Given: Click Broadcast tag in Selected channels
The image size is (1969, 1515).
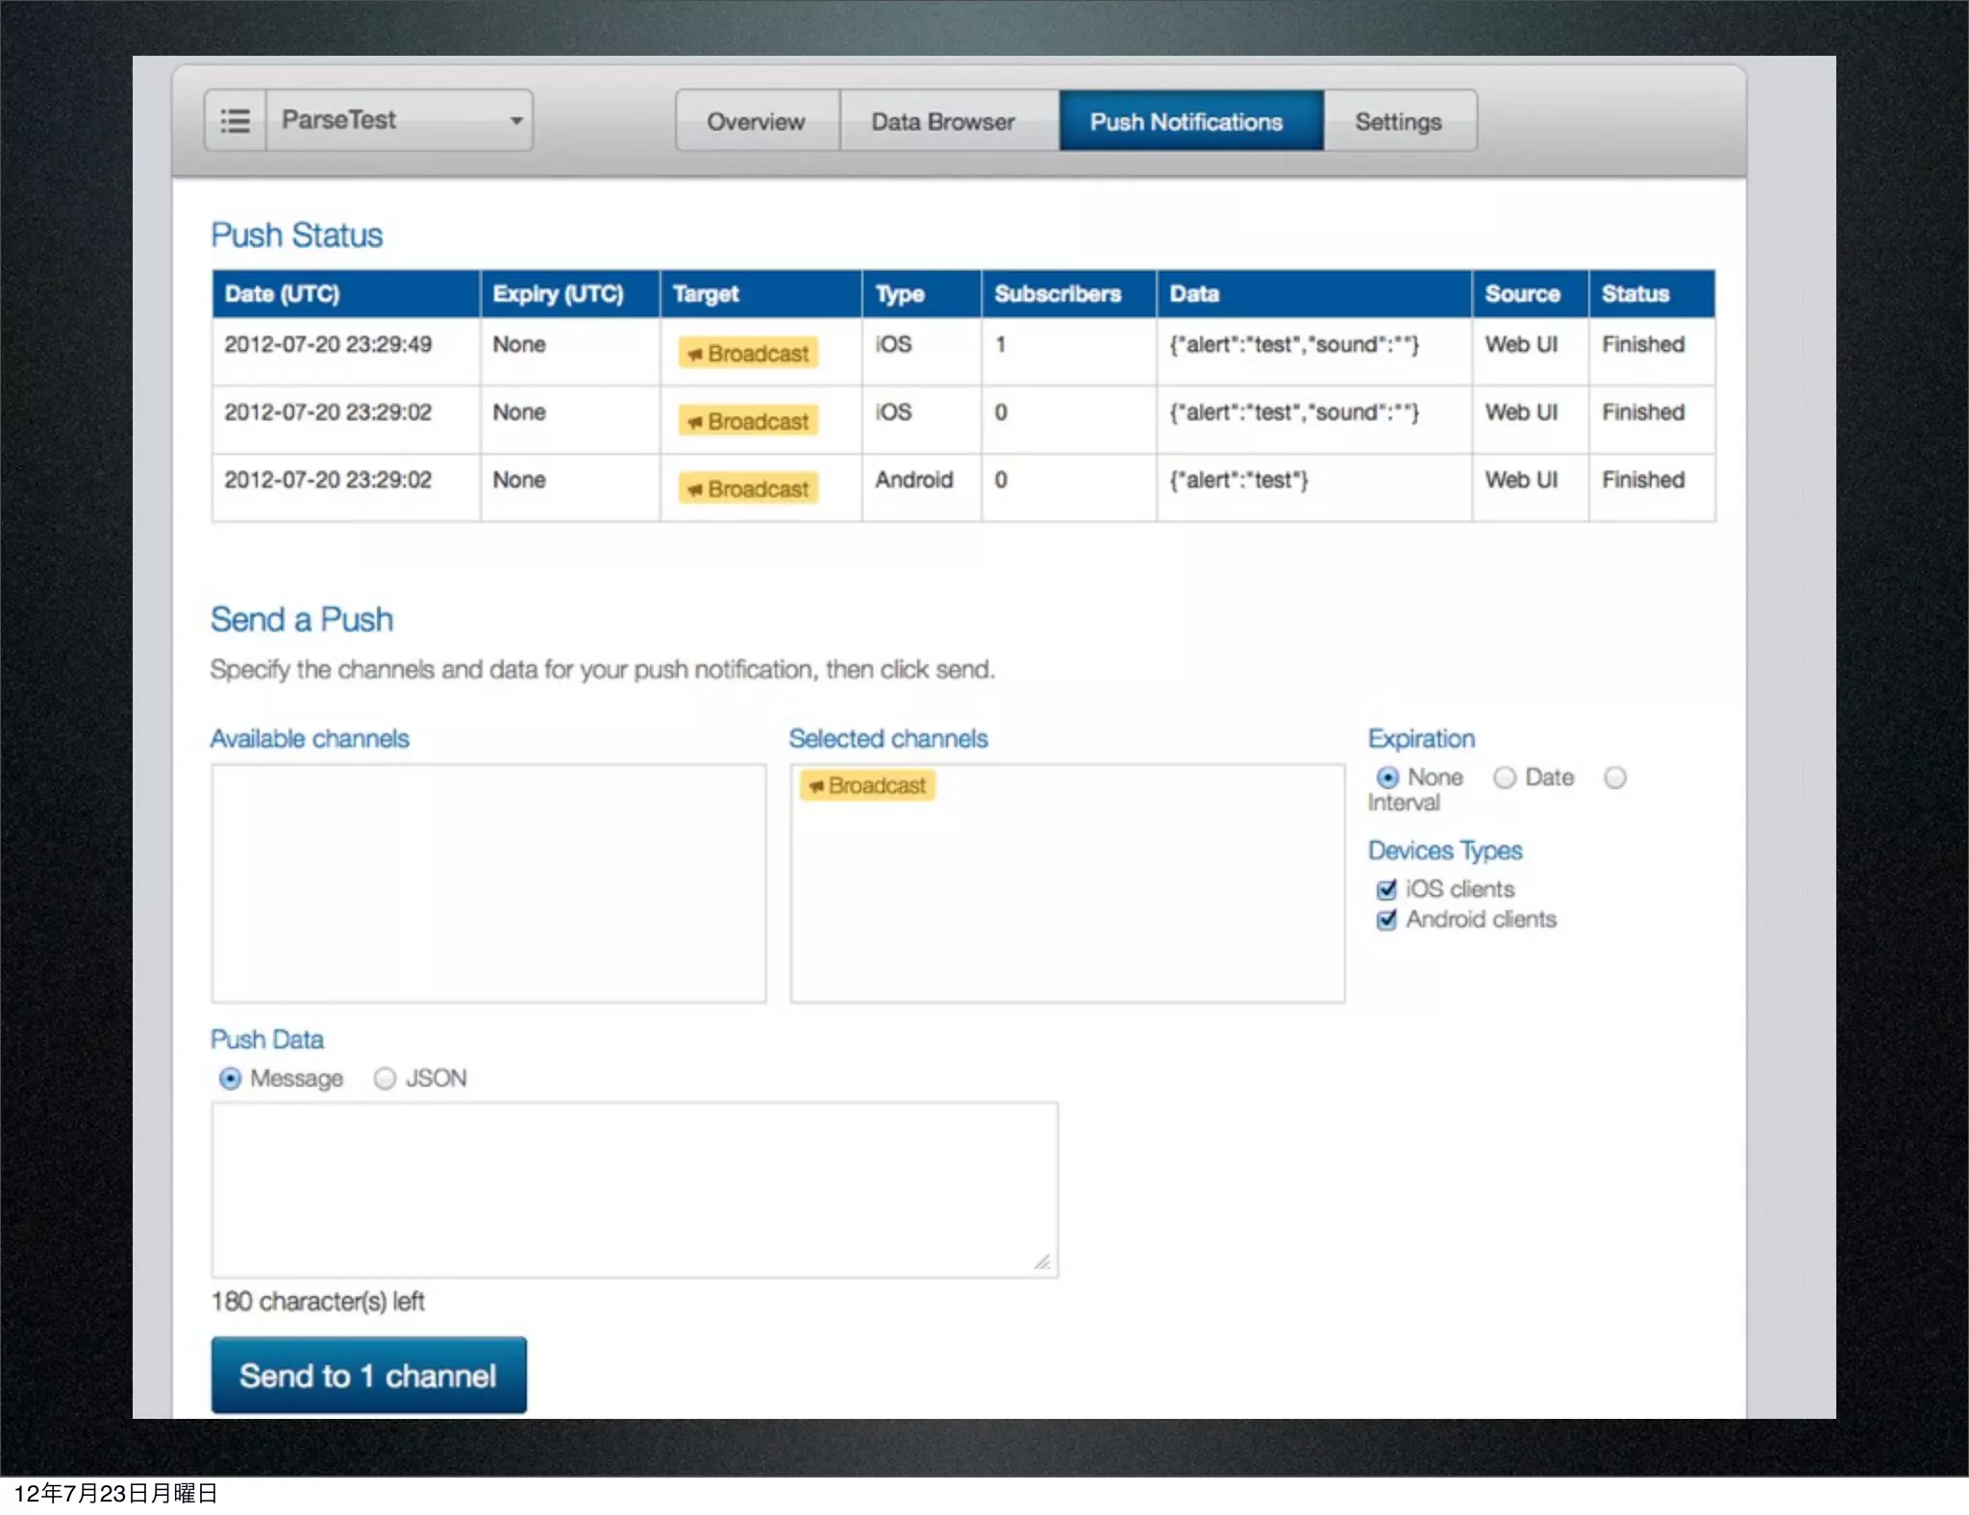Looking at the screenshot, I should click(867, 786).
